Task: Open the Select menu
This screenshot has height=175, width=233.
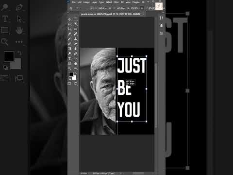Action: 109,2
